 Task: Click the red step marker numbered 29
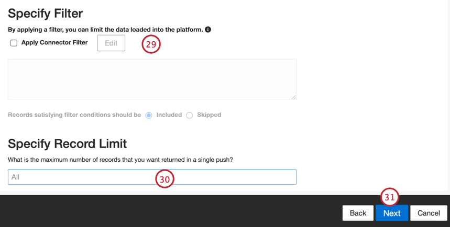click(x=151, y=44)
